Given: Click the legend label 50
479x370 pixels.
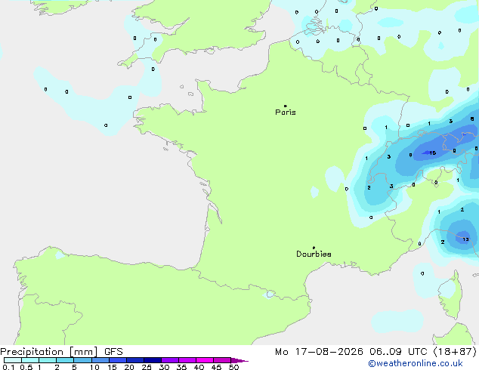Looking at the screenshot, I should 233,367.
